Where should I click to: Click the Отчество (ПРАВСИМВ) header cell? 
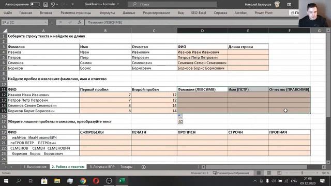pyautogui.click(x=289, y=89)
